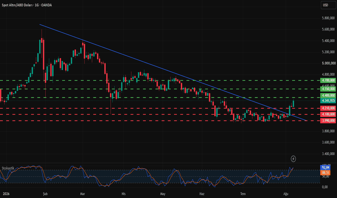
Task: Click the 5.200,000 price scale value
Action: (x=328, y=52)
